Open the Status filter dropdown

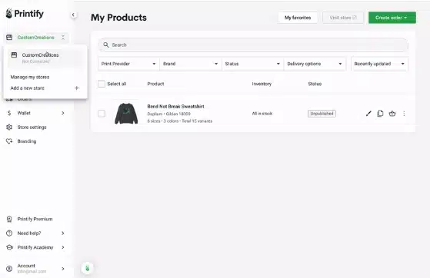252,64
